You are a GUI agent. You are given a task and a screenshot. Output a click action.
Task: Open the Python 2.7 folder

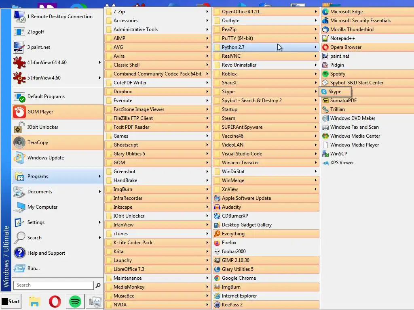point(266,47)
